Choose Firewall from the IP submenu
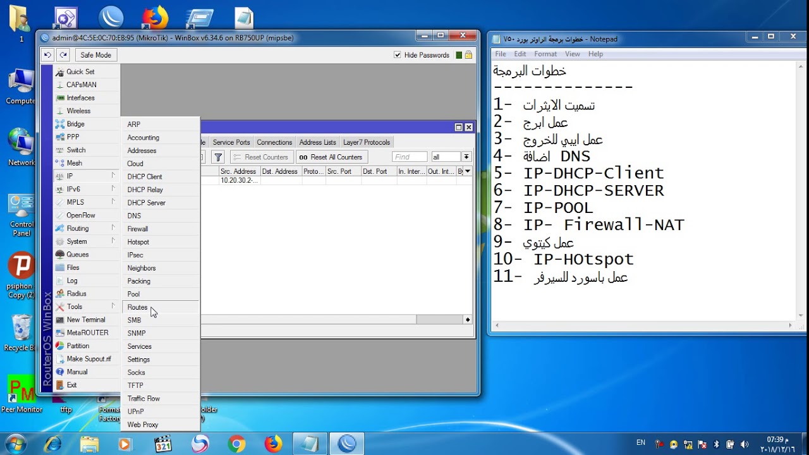Image resolution: width=809 pixels, height=455 pixels. (161, 229)
